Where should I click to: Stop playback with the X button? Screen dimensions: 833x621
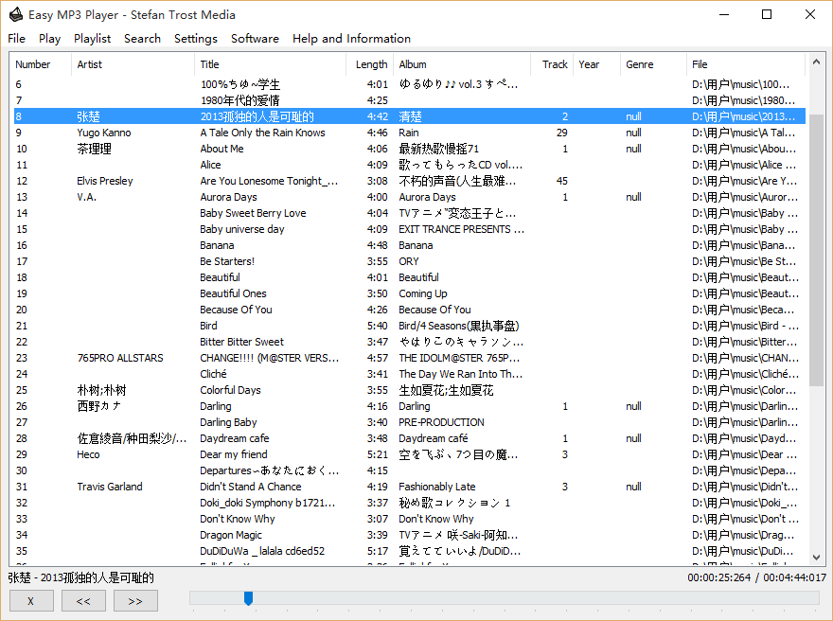pyautogui.click(x=31, y=601)
